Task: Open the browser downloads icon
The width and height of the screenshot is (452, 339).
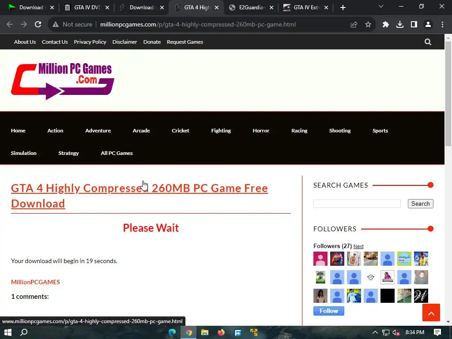Action: (400, 25)
